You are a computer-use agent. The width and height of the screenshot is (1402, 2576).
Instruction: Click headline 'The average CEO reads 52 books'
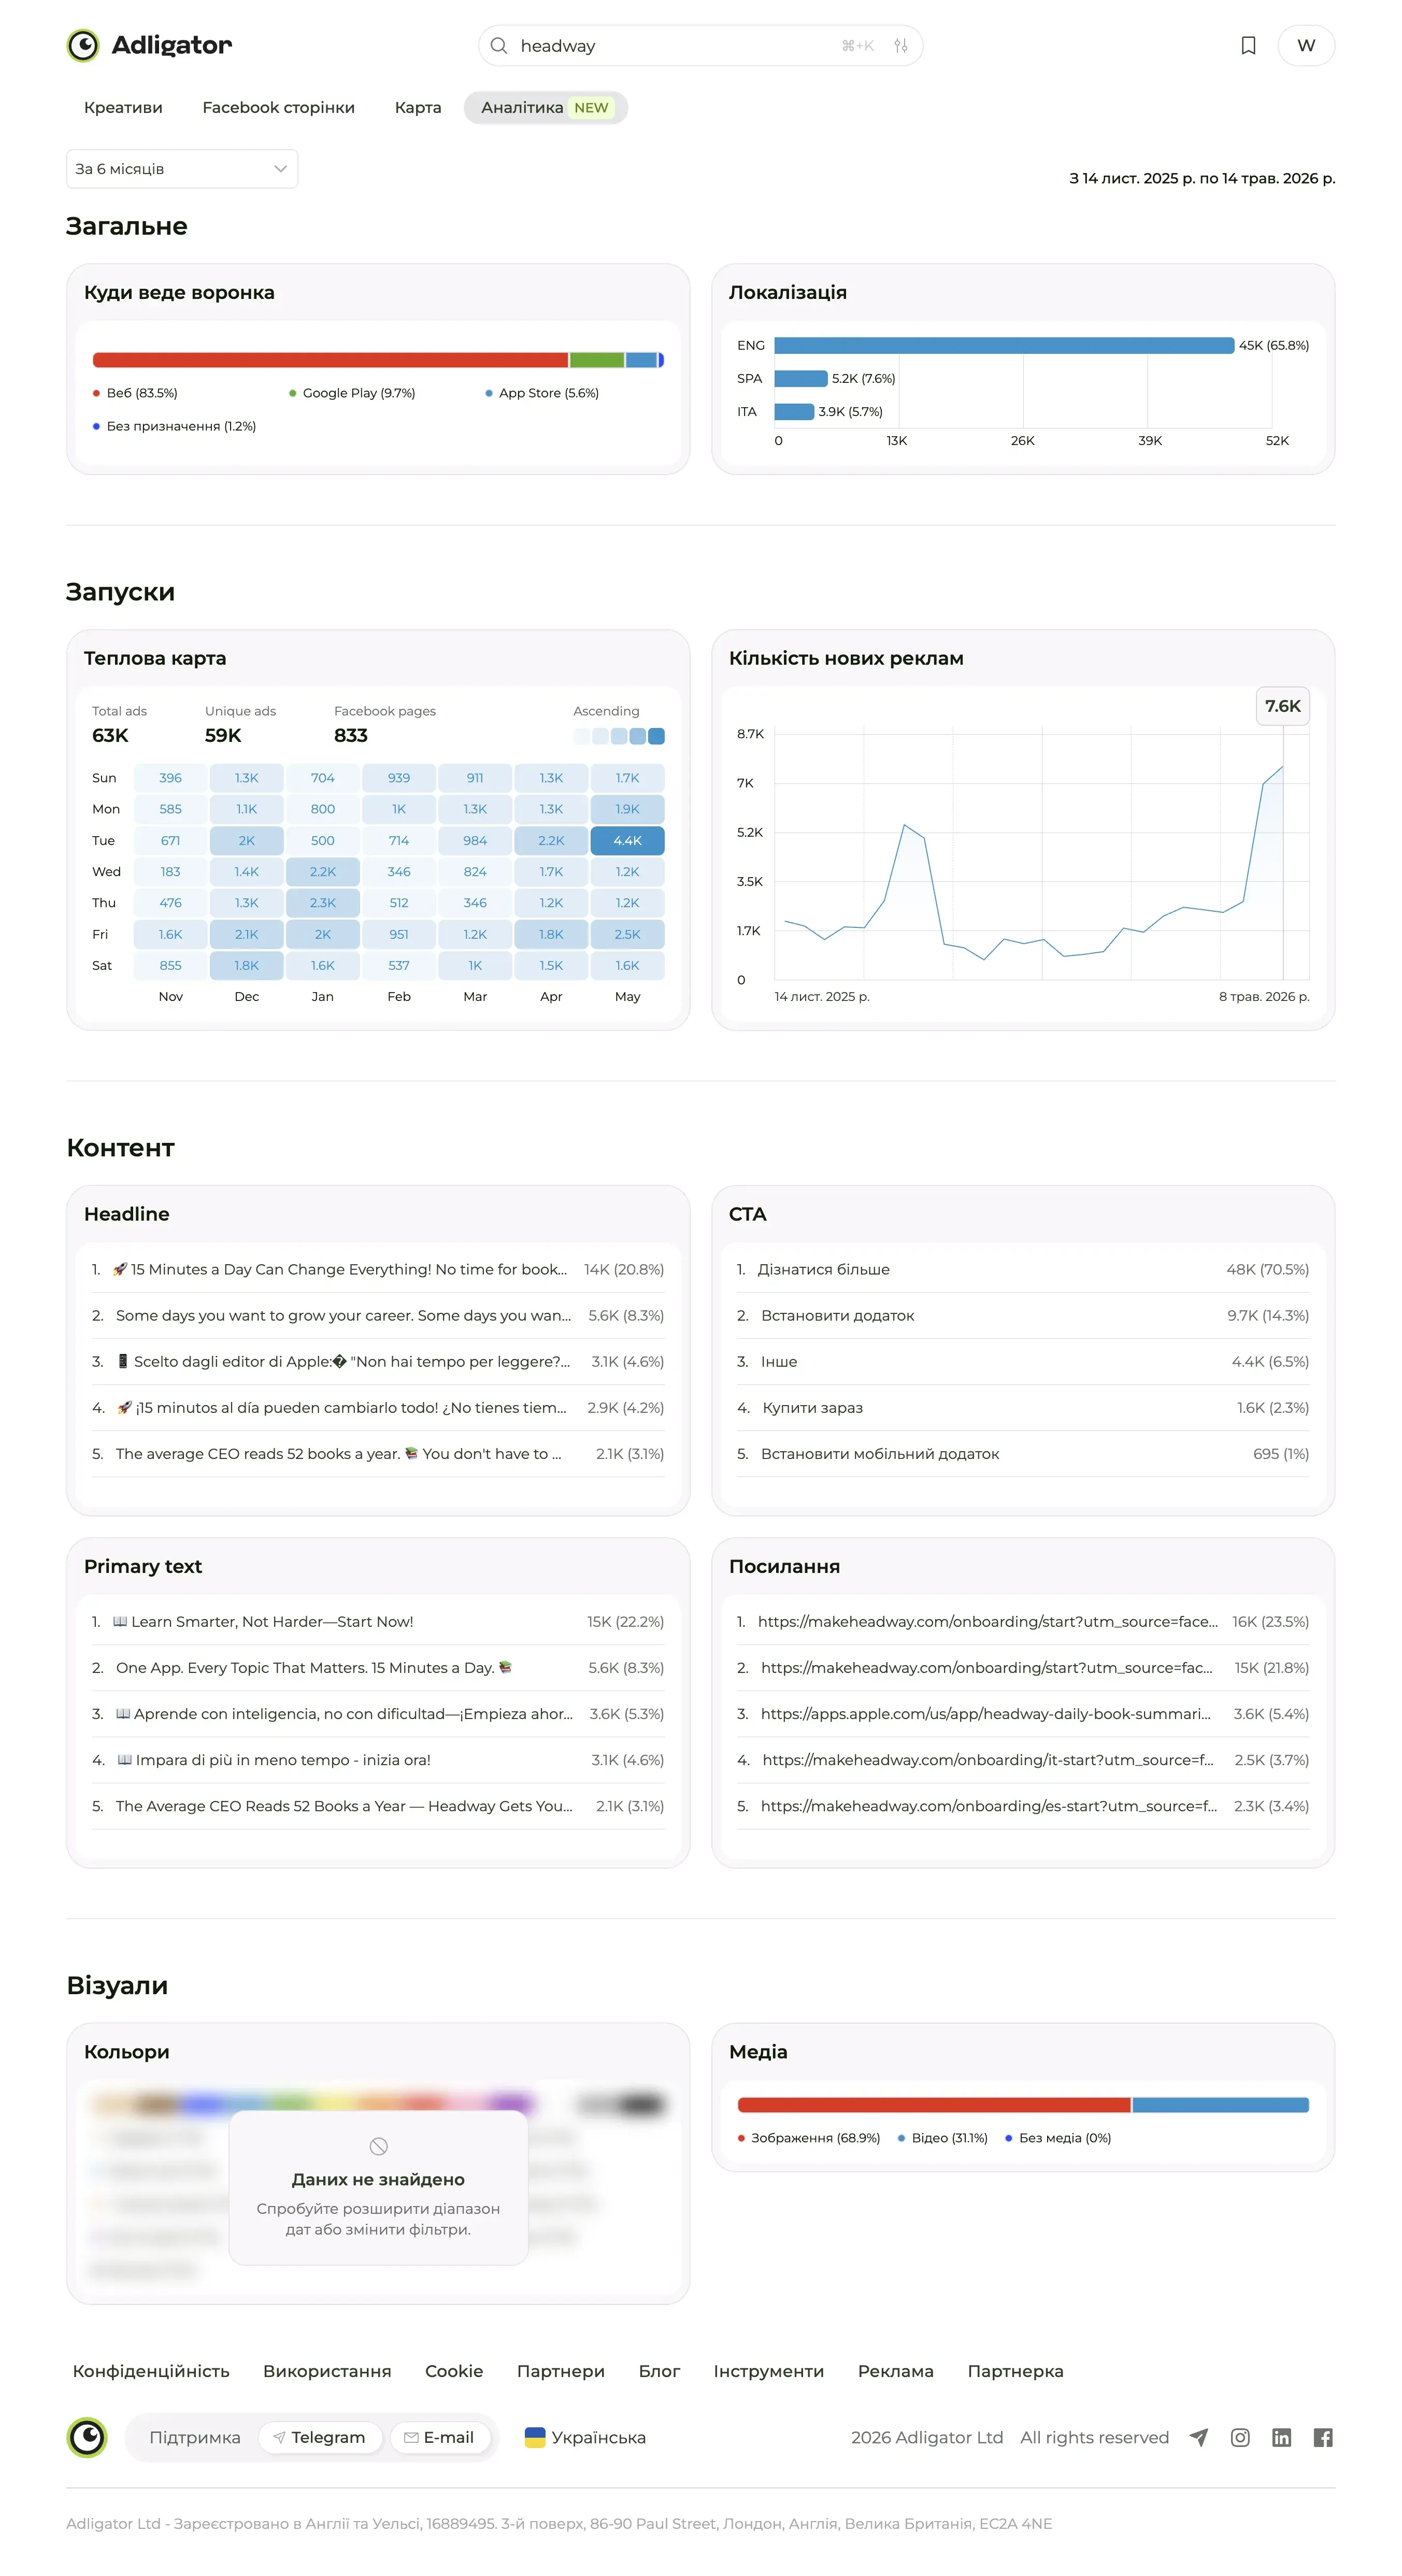[x=378, y=1453]
